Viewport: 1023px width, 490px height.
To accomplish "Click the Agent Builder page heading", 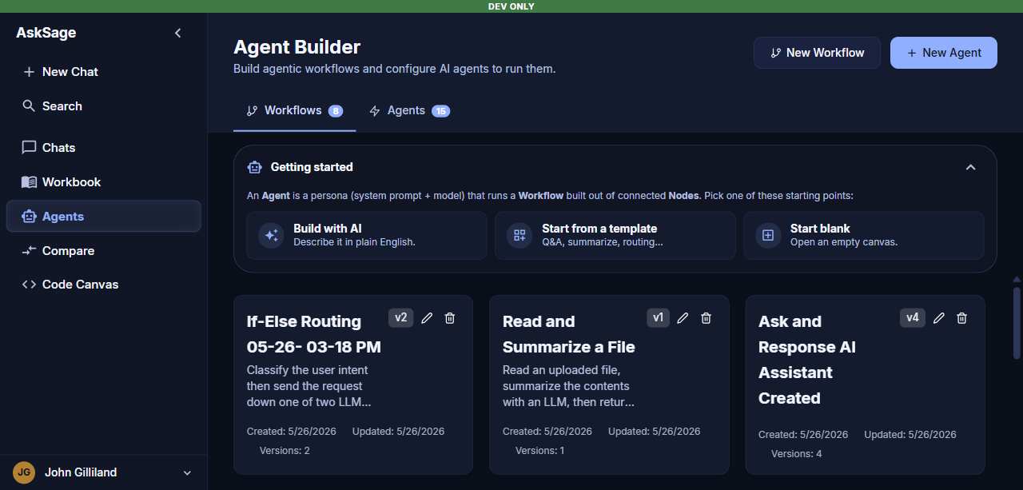I will click(297, 47).
